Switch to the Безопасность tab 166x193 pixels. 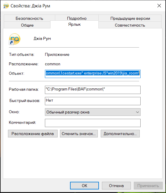pyautogui.click(x=30, y=18)
